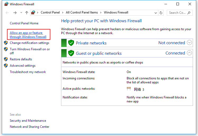This screenshot has height=136, width=198.
Task: Open Troubleshoot my network
Action: pos(28,72)
